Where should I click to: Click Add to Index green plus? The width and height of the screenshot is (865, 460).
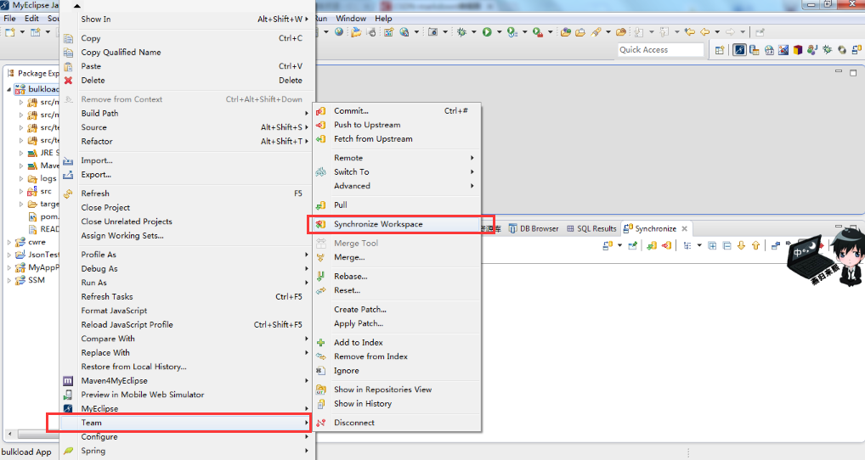click(320, 343)
